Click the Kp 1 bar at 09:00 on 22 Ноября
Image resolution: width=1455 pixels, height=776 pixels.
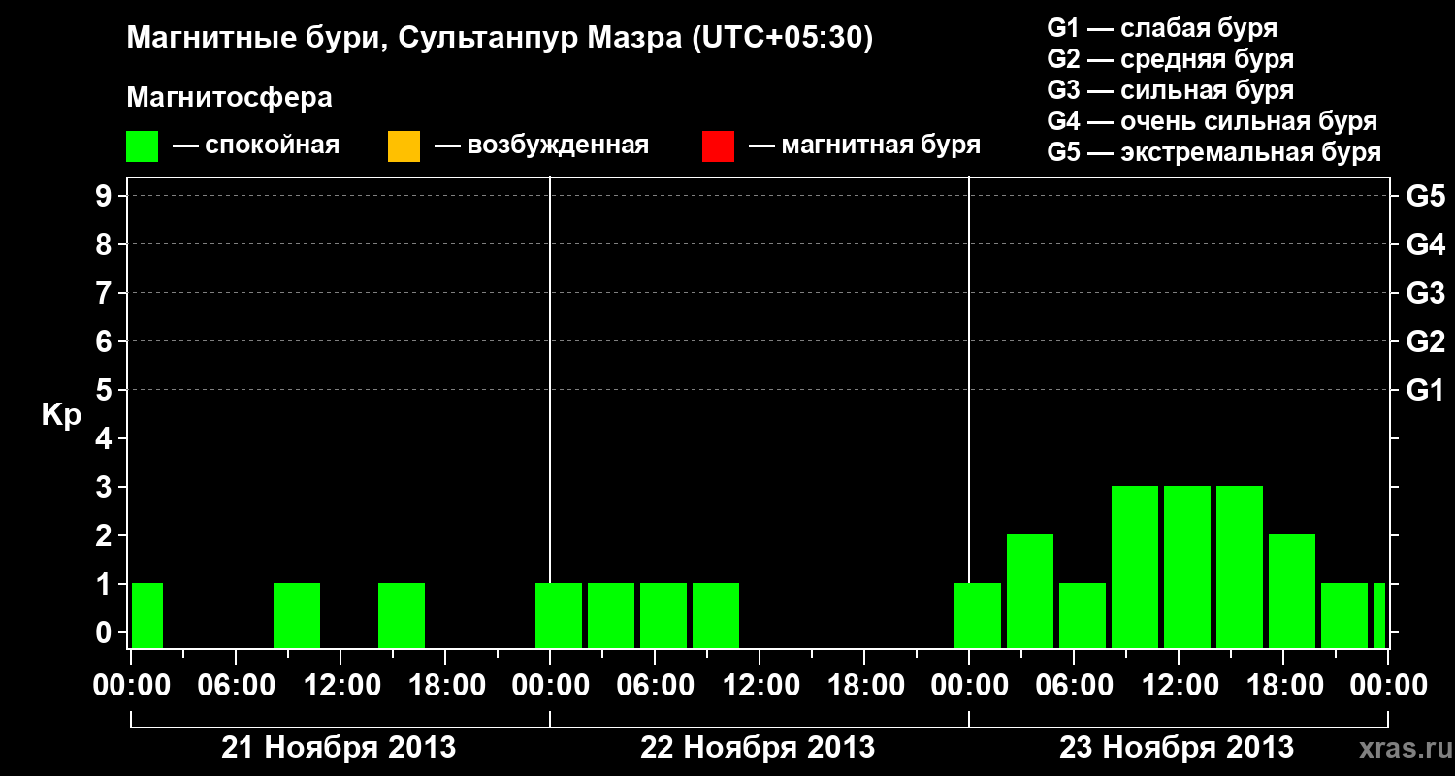(716, 615)
